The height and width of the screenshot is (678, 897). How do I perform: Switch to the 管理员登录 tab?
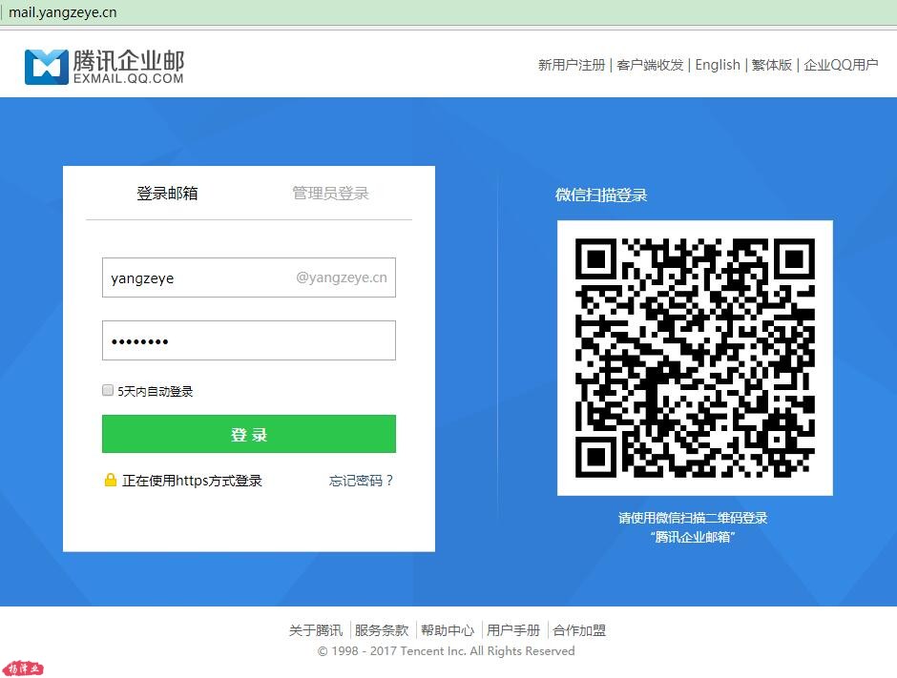tap(330, 194)
